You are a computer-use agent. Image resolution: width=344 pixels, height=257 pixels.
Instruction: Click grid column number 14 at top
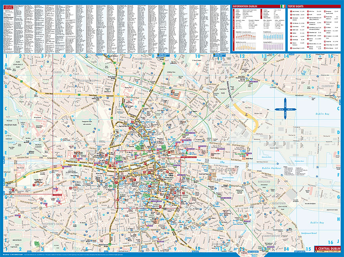pos(286,57)
